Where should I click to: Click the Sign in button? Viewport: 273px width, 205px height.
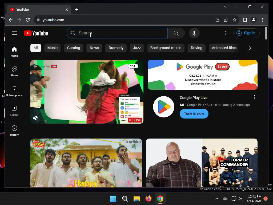pos(246,33)
